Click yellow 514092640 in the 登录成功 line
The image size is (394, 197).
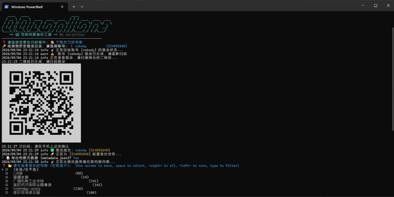tap(99, 150)
